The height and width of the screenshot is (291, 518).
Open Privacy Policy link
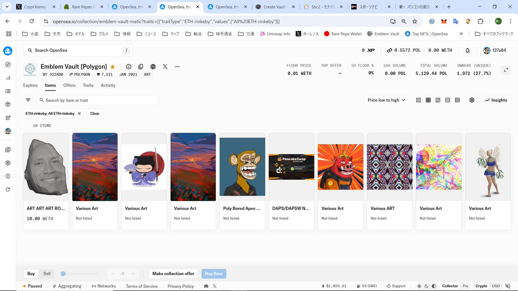tap(180, 286)
